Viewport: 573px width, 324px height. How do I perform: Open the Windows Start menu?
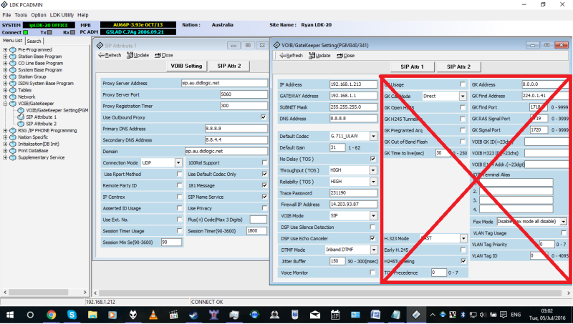[10, 315]
